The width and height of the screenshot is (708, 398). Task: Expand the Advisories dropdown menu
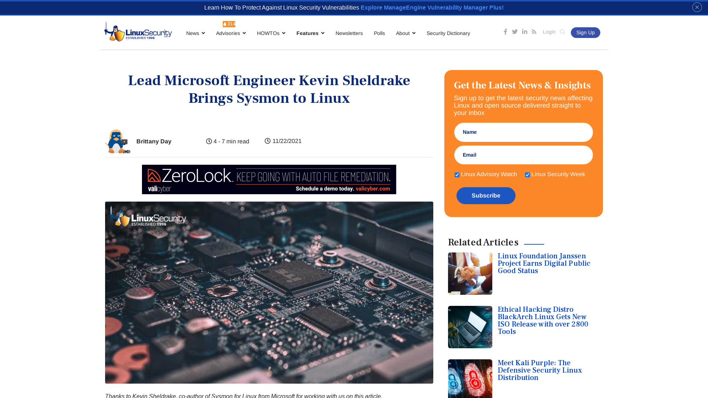231,33
